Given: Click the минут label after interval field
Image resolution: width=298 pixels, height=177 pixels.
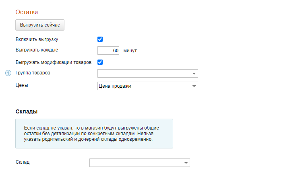Looking at the screenshot, I should 130,51.
